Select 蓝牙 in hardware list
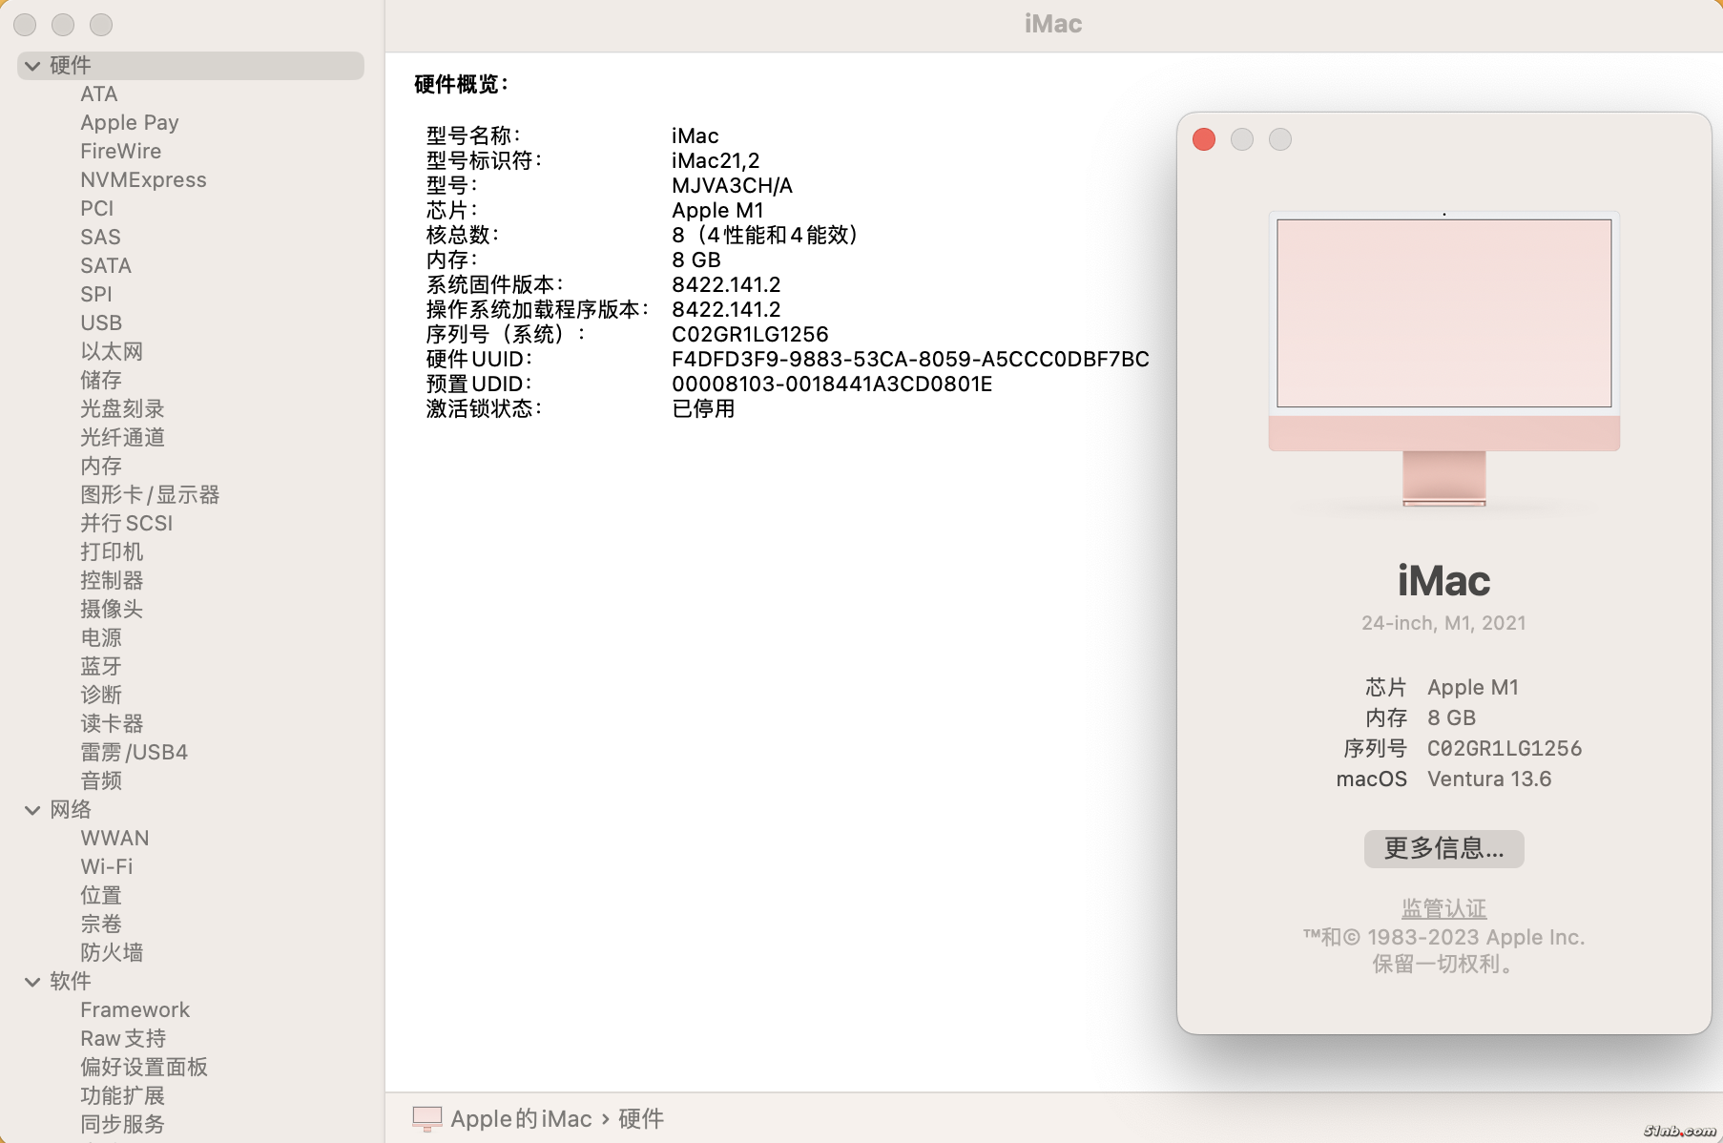 click(101, 667)
